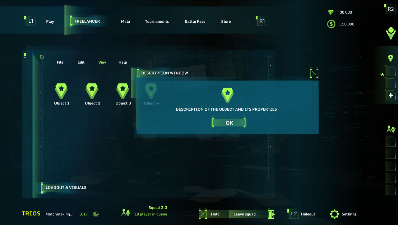Select the Object 2 badge icon
Viewport: 398px width, 225px height.
[x=92, y=91]
